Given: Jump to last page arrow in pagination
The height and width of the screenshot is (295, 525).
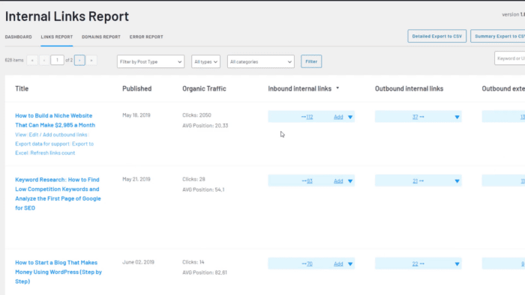Looking at the screenshot, I should [x=91, y=60].
